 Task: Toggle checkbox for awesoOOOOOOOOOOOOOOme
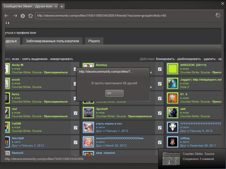[x=160, y=143]
